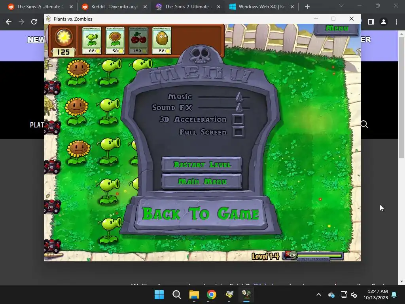Open Chrome three-dot menu
405x304 pixels.
[396, 22]
